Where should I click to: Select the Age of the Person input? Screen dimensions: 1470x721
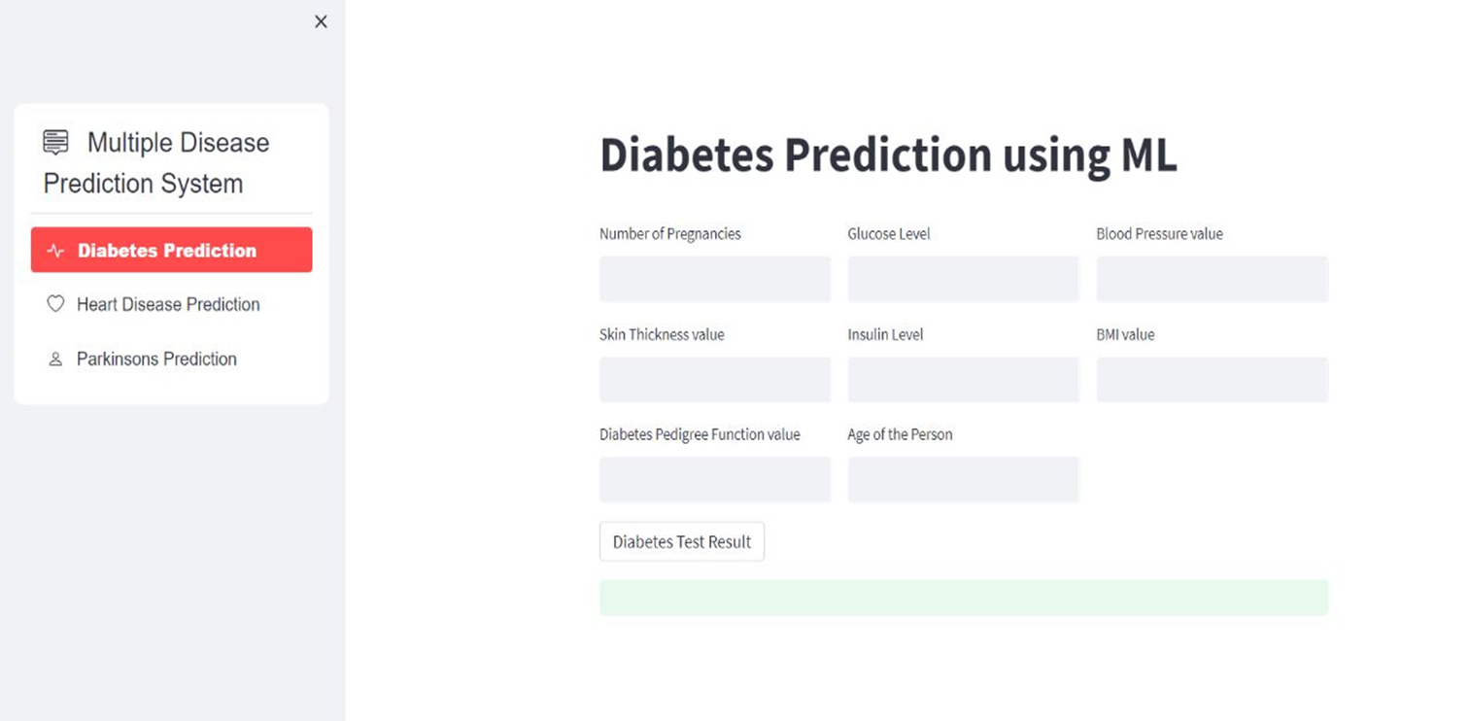(963, 479)
